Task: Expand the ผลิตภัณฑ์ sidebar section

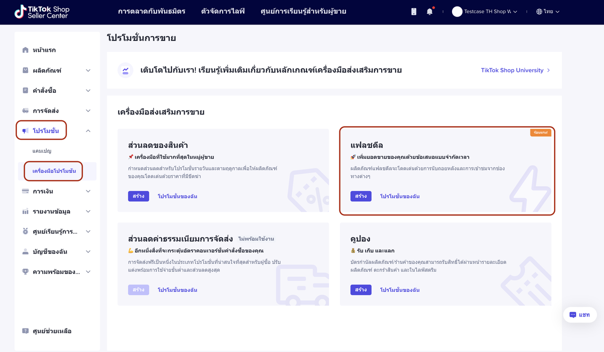Action: point(88,70)
